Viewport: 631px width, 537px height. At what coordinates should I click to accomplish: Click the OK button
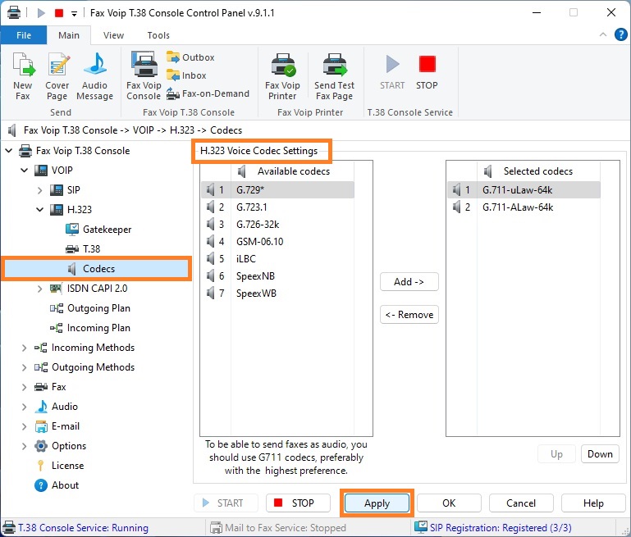tap(449, 503)
